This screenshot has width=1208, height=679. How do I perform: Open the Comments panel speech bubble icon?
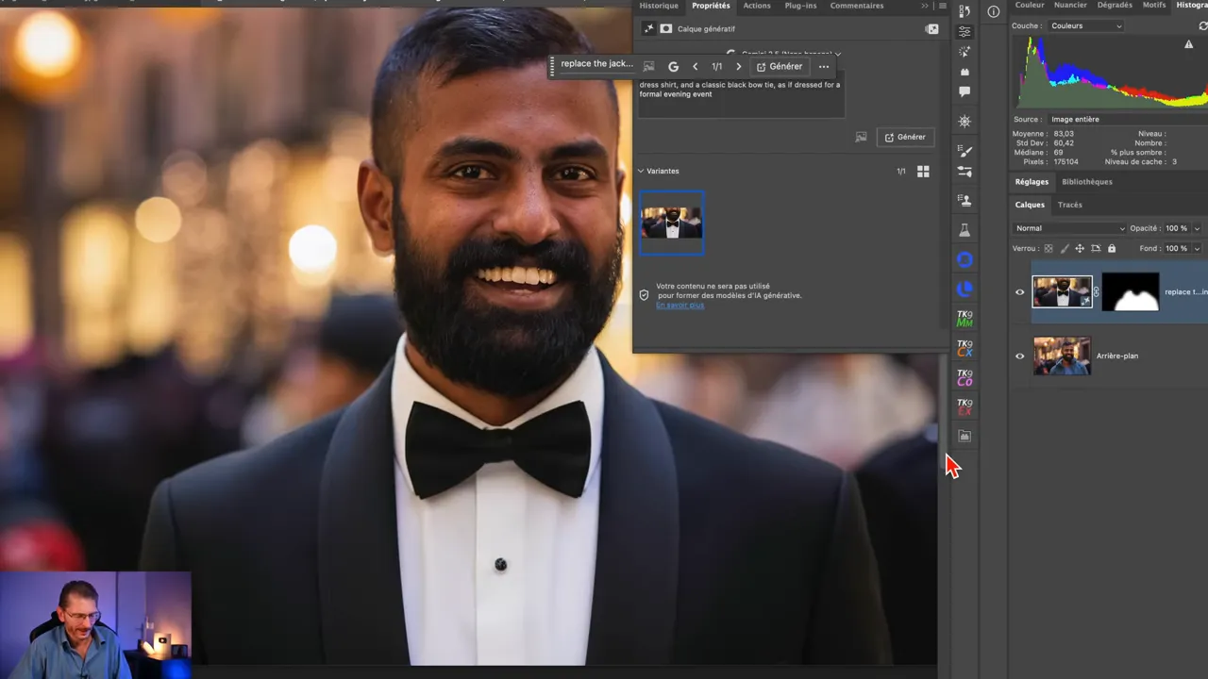965,91
